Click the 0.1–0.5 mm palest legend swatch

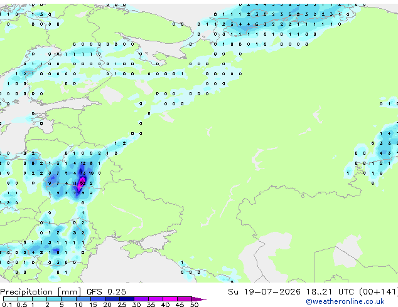(11, 299)
